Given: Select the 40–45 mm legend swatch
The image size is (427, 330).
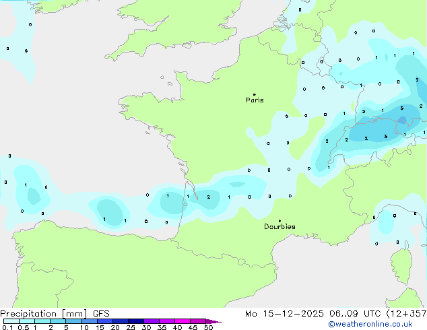Looking at the screenshot, I should tap(183, 321).
